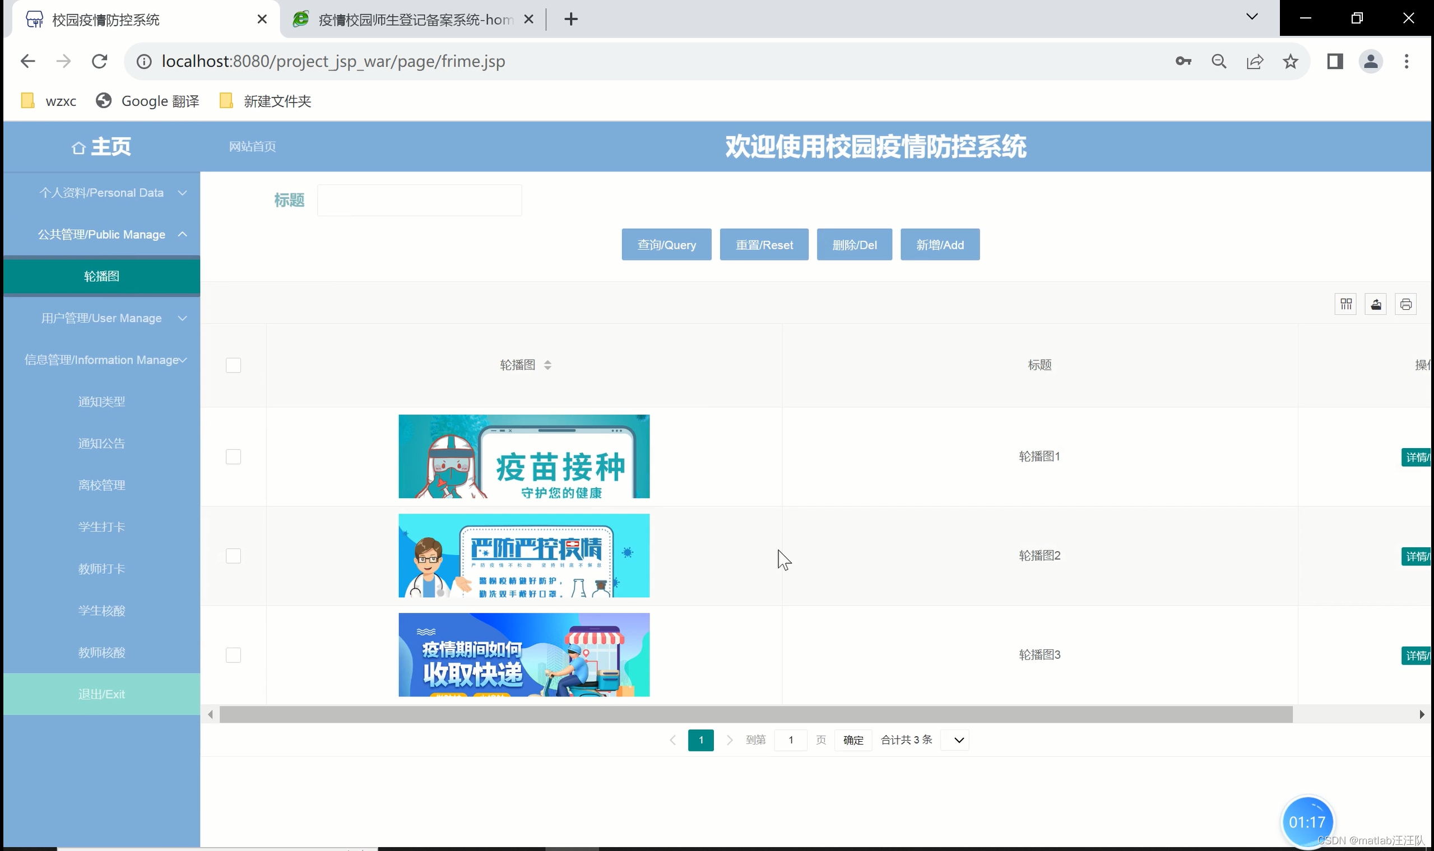Reload the page with the refresh icon

point(100,62)
